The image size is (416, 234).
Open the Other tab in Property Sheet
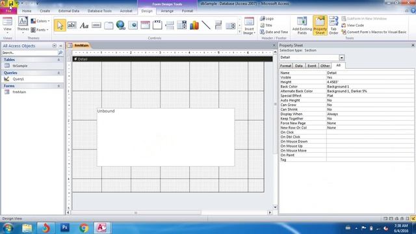tap(325, 66)
